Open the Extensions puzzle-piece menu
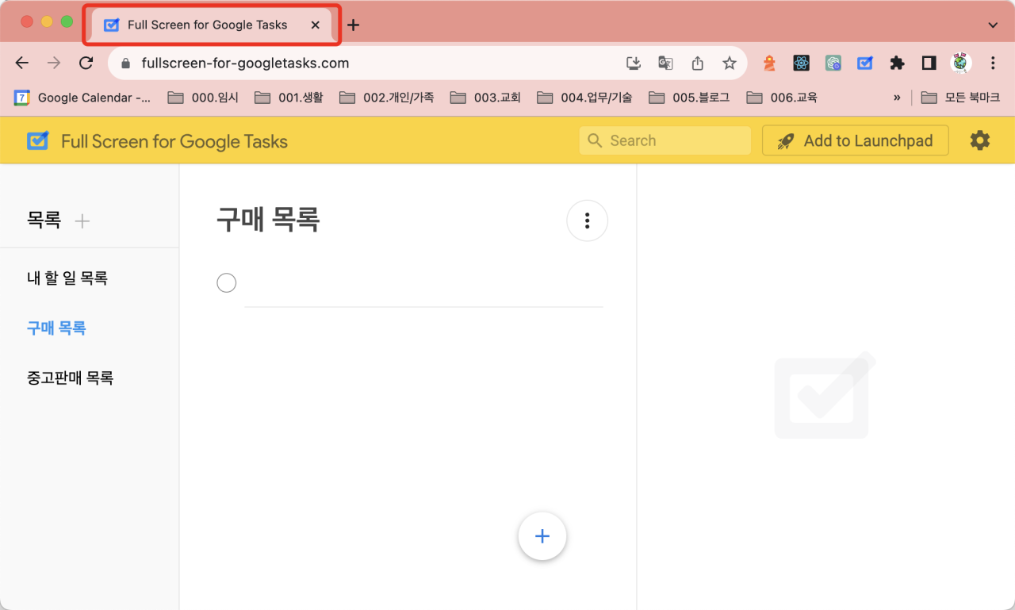The width and height of the screenshot is (1015, 610). point(897,63)
